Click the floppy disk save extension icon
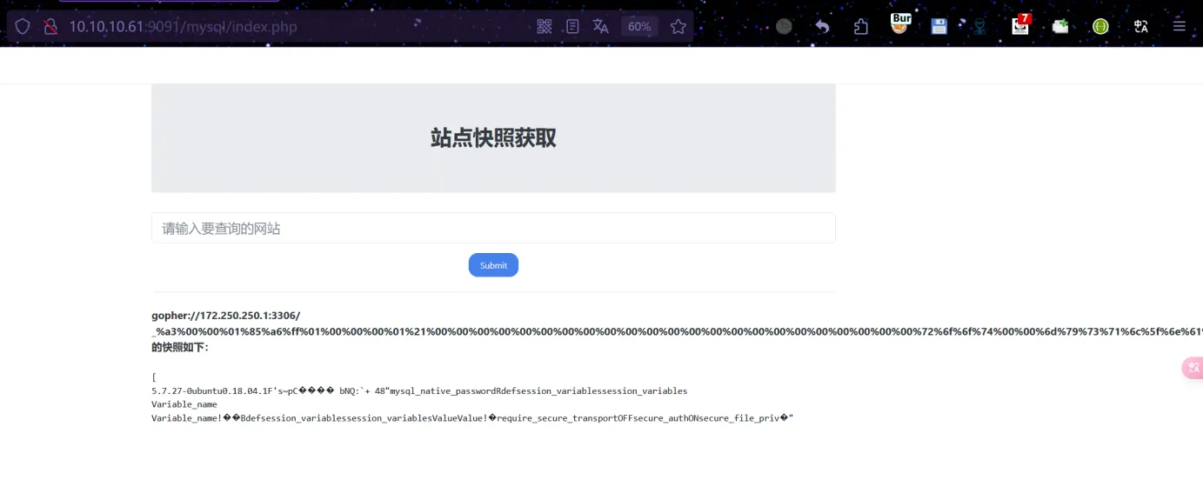 click(939, 26)
